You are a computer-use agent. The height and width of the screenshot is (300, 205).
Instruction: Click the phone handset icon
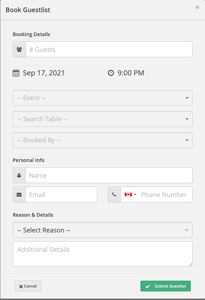click(114, 195)
